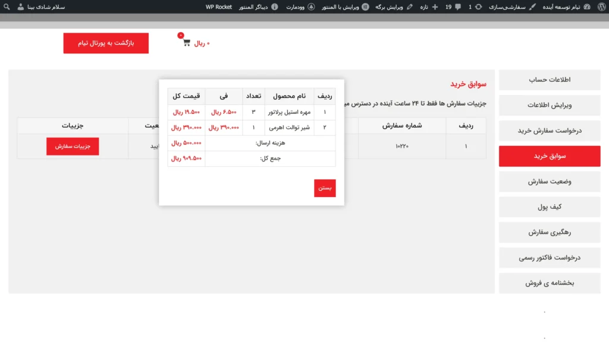Open the WordPress logo menu
The width and height of the screenshot is (609, 346).
tap(602, 7)
